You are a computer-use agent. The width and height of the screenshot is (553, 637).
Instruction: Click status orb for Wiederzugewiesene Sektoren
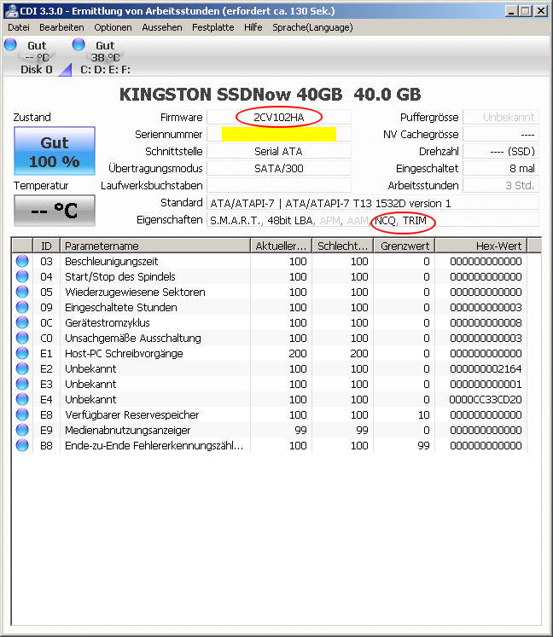pyautogui.click(x=22, y=292)
